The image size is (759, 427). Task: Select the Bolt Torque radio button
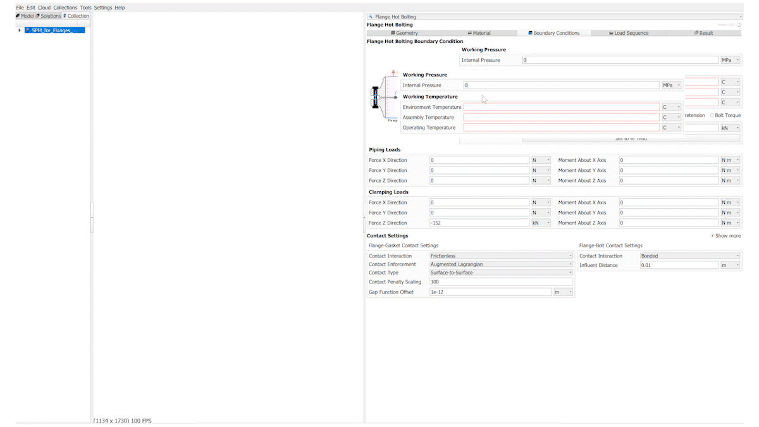[x=712, y=115]
